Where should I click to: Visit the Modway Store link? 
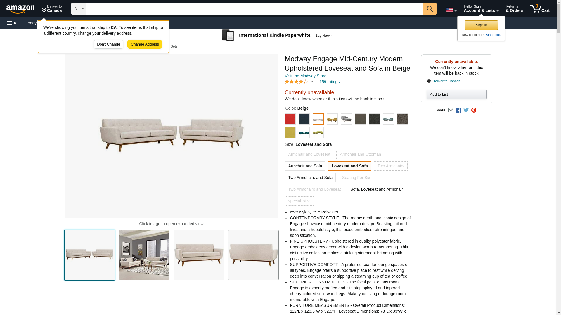(x=305, y=76)
